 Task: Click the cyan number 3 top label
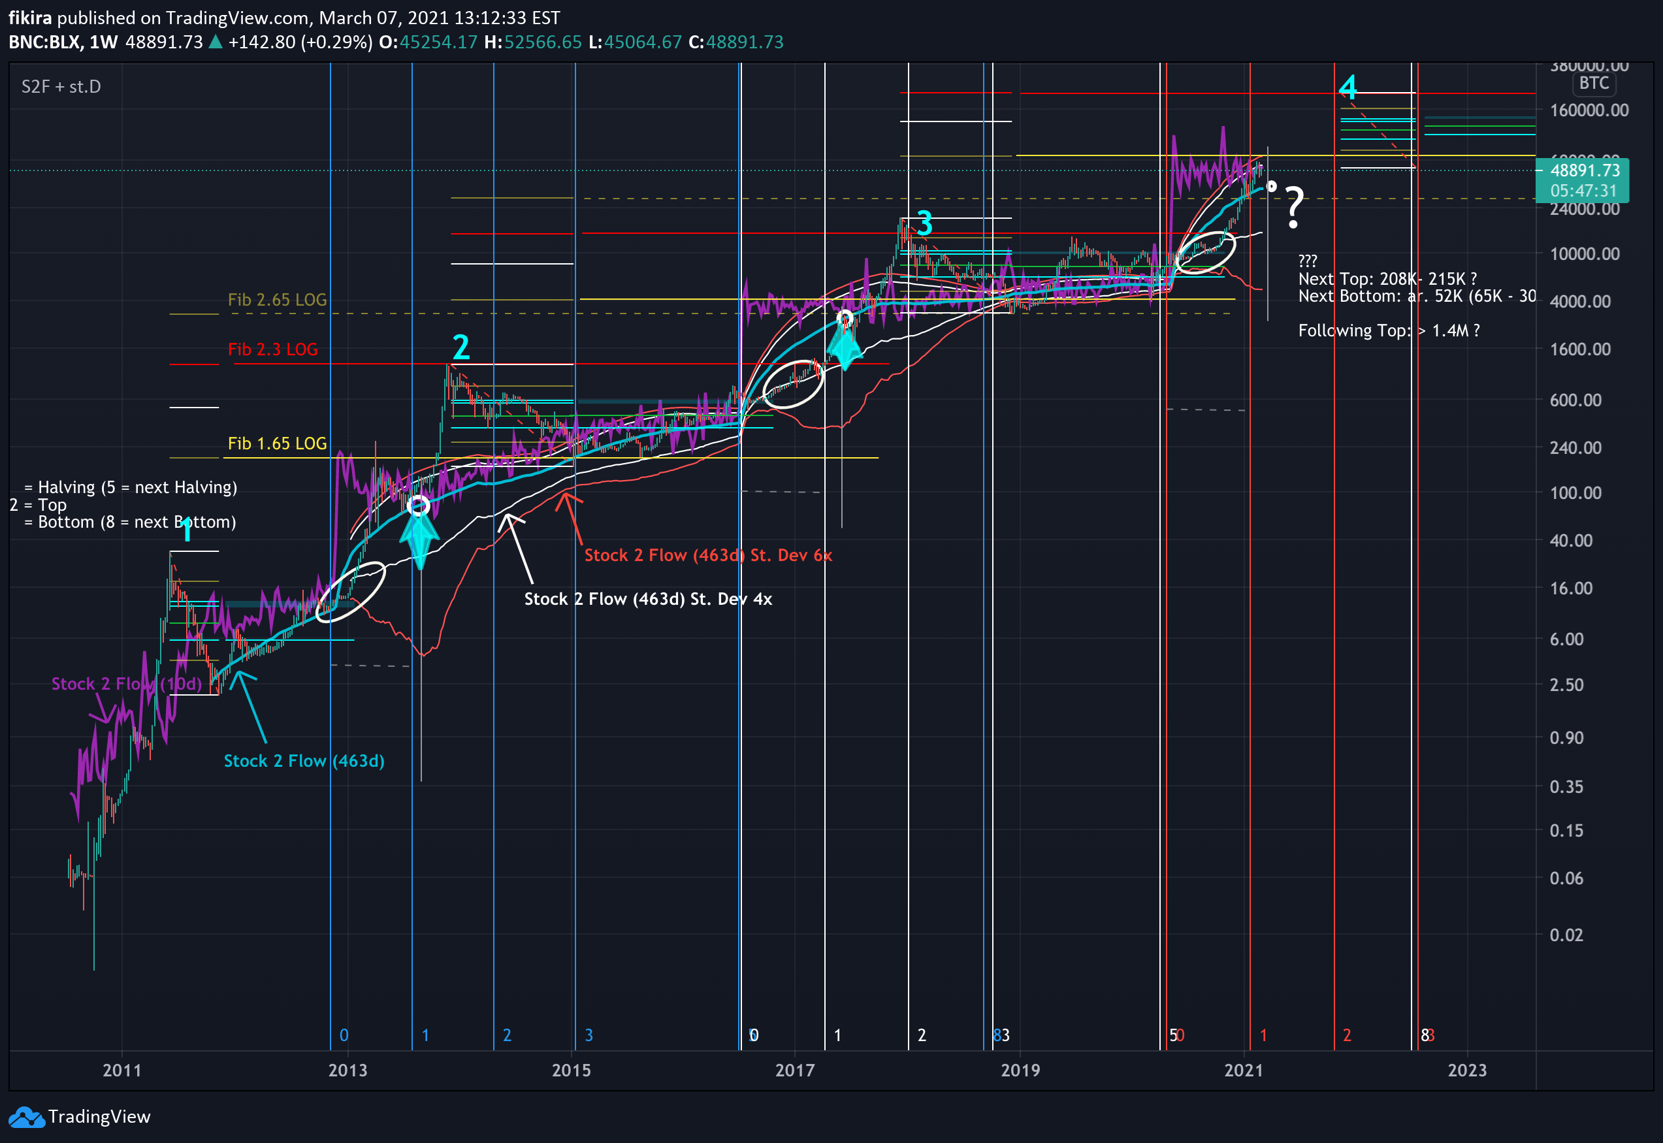(925, 224)
